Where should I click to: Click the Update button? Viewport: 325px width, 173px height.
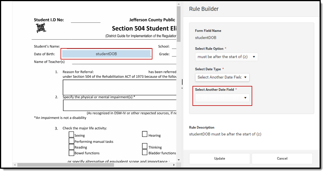220,158
